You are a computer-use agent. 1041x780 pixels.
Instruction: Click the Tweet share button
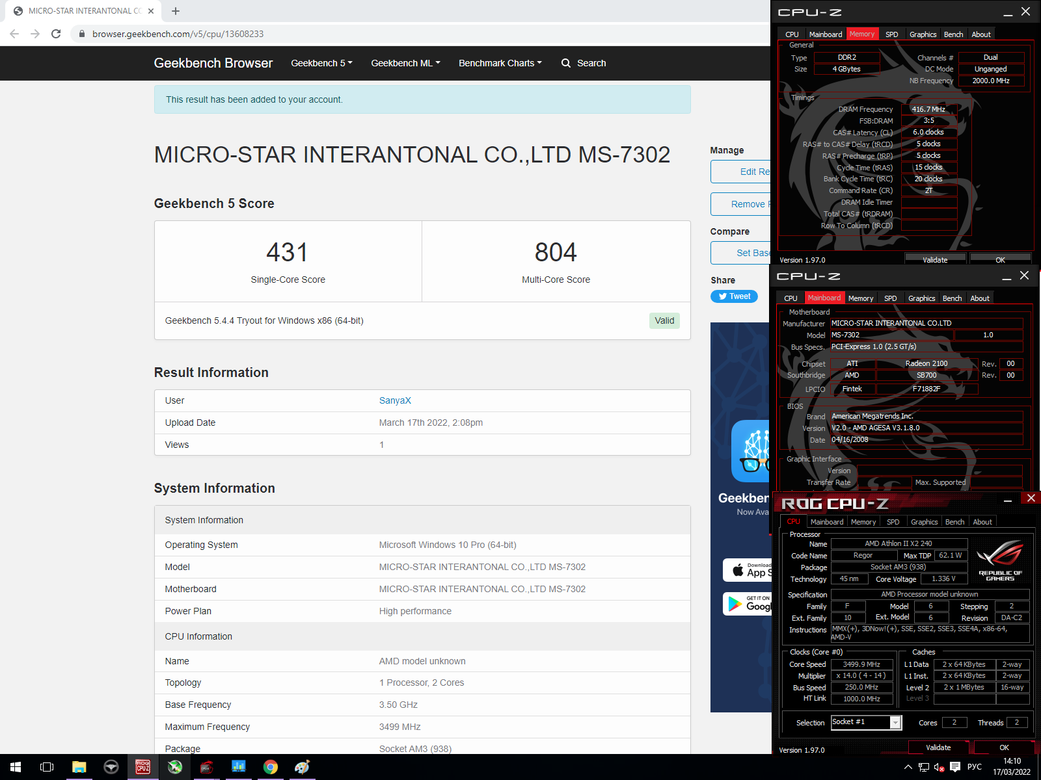point(734,296)
